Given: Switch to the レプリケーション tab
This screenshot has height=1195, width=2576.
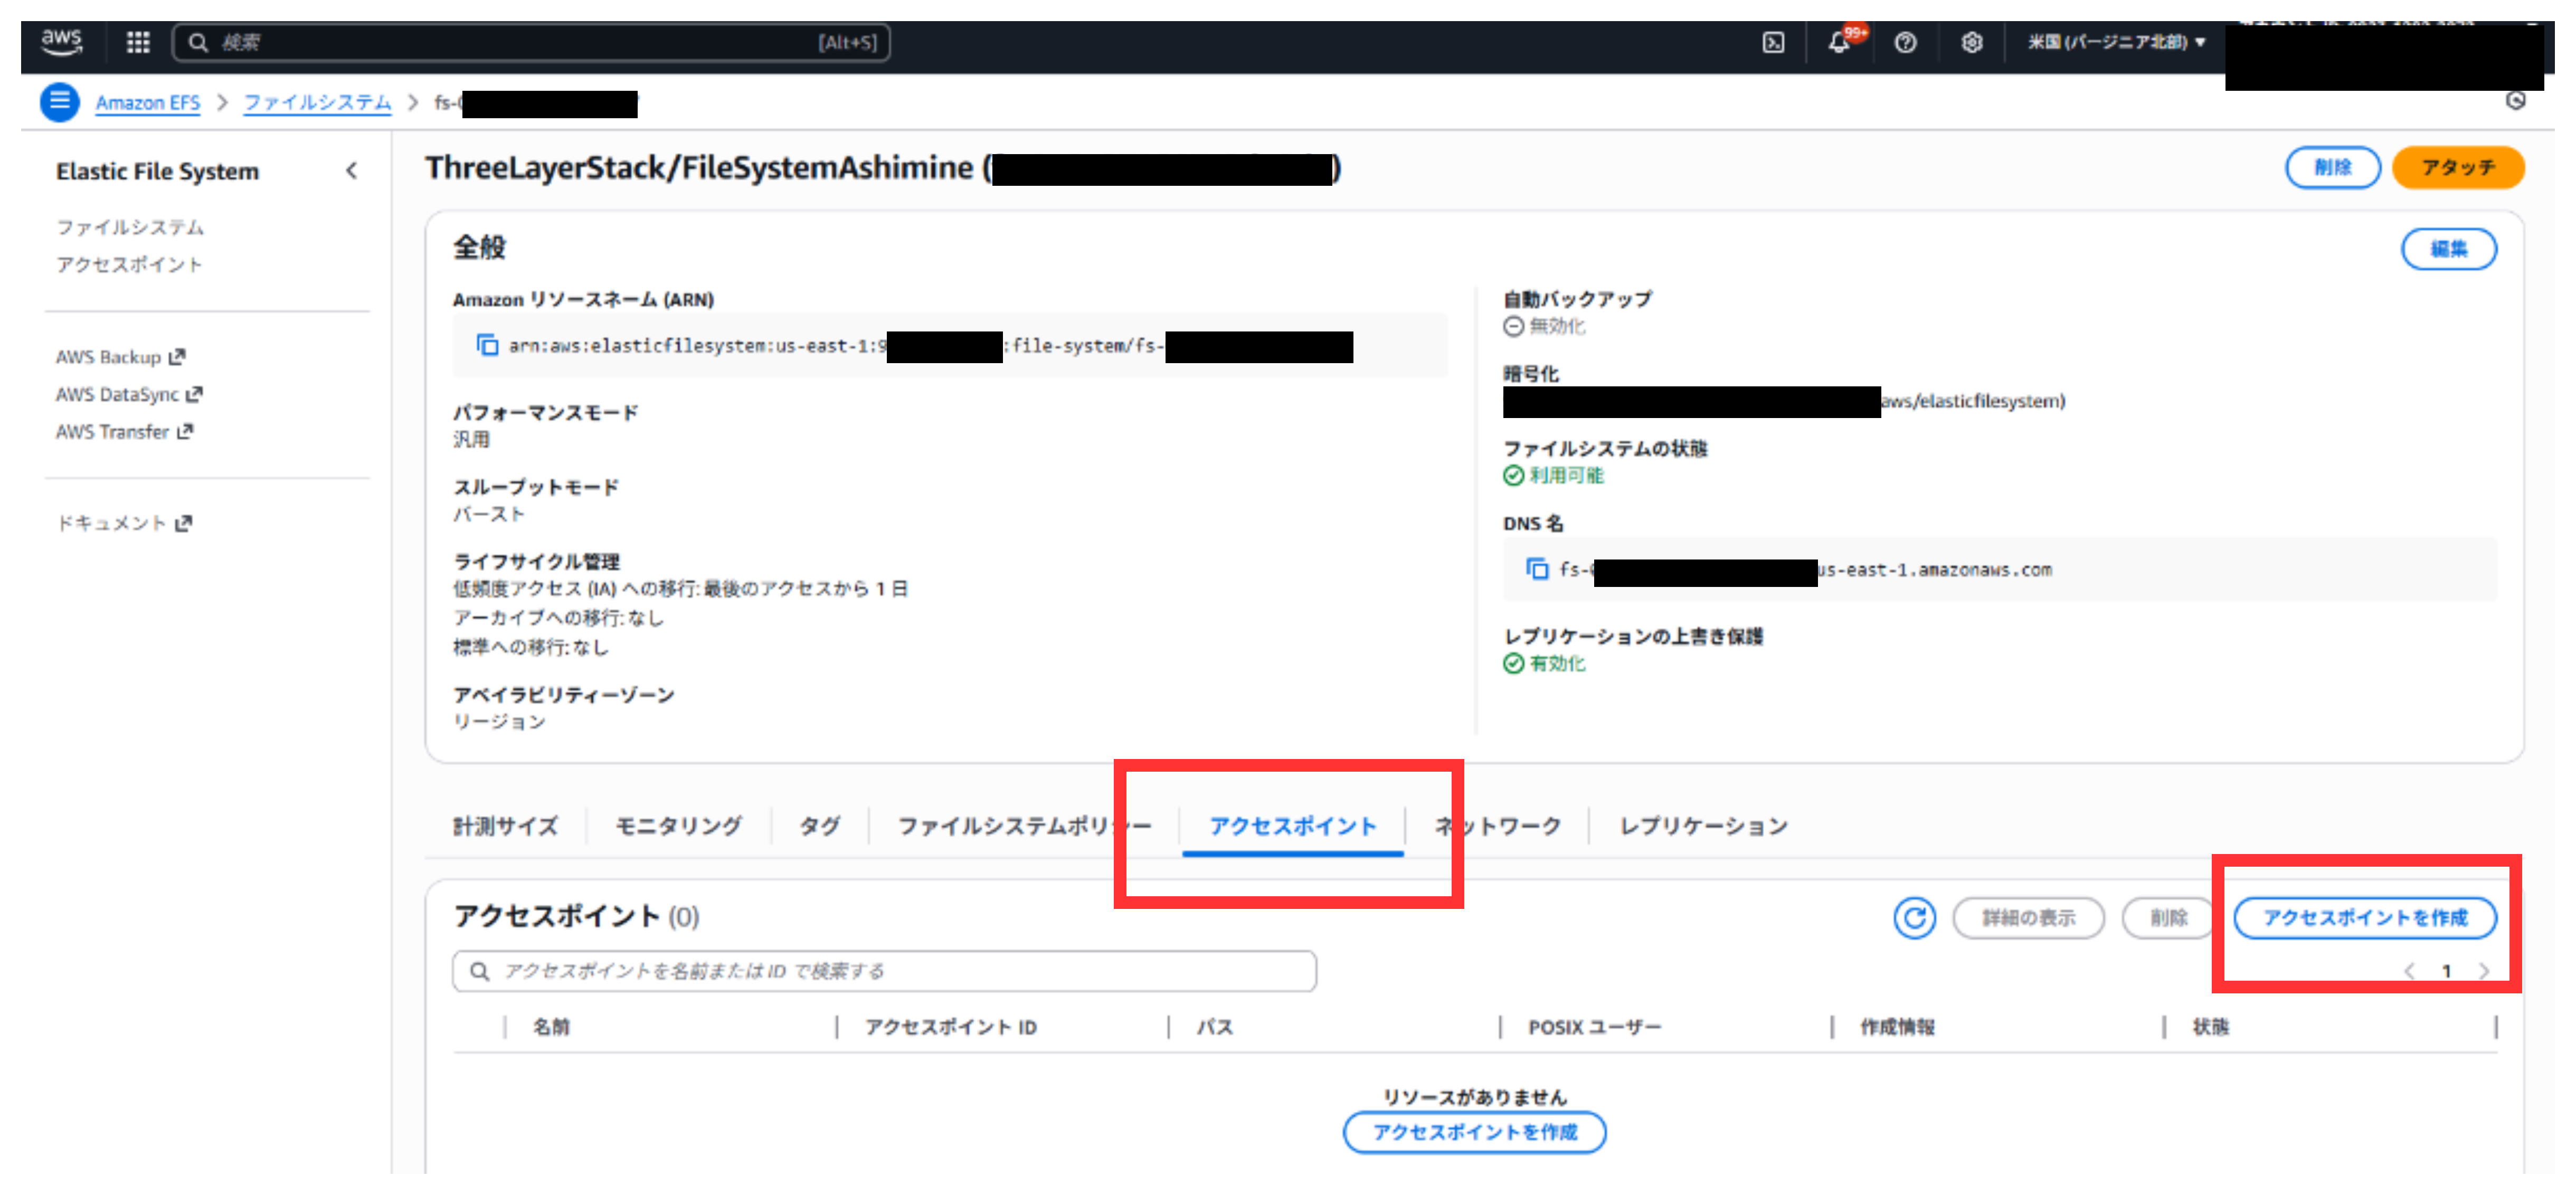Looking at the screenshot, I should pyautogui.click(x=1703, y=826).
